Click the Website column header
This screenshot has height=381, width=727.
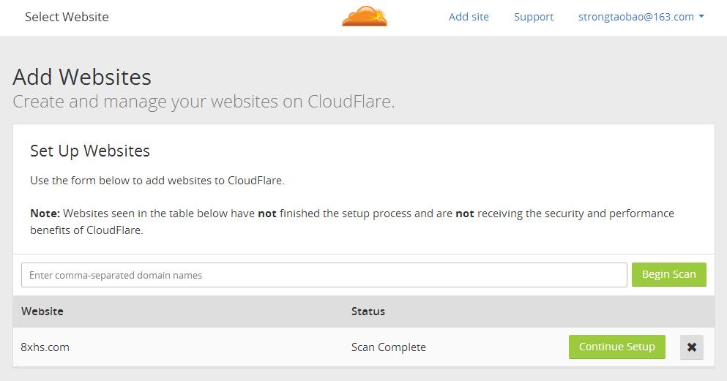pyautogui.click(x=42, y=311)
